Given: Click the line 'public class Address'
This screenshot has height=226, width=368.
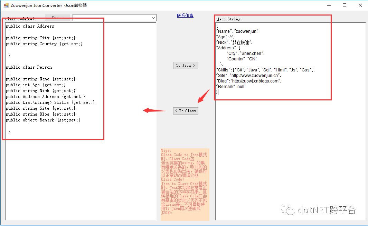Looking at the screenshot, I should point(30,26).
